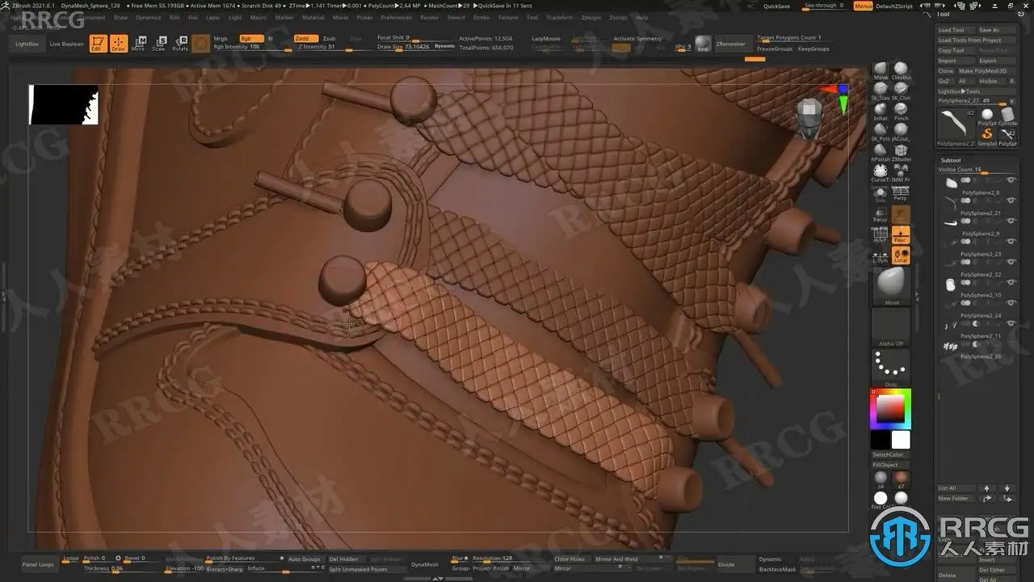Toggle Local transformations button
1034x582 pixels.
click(x=901, y=255)
